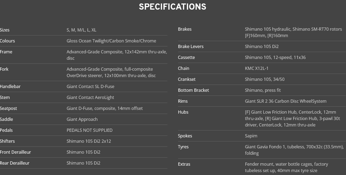Click the Brakes specification value
The height and width of the screenshot is (175, 346).
(x=293, y=32)
